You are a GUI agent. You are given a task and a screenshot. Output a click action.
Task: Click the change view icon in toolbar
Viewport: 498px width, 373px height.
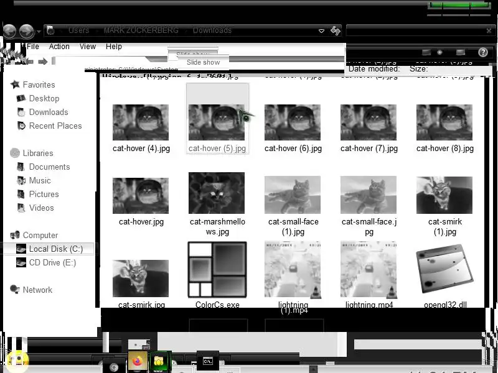pos(426,52)
